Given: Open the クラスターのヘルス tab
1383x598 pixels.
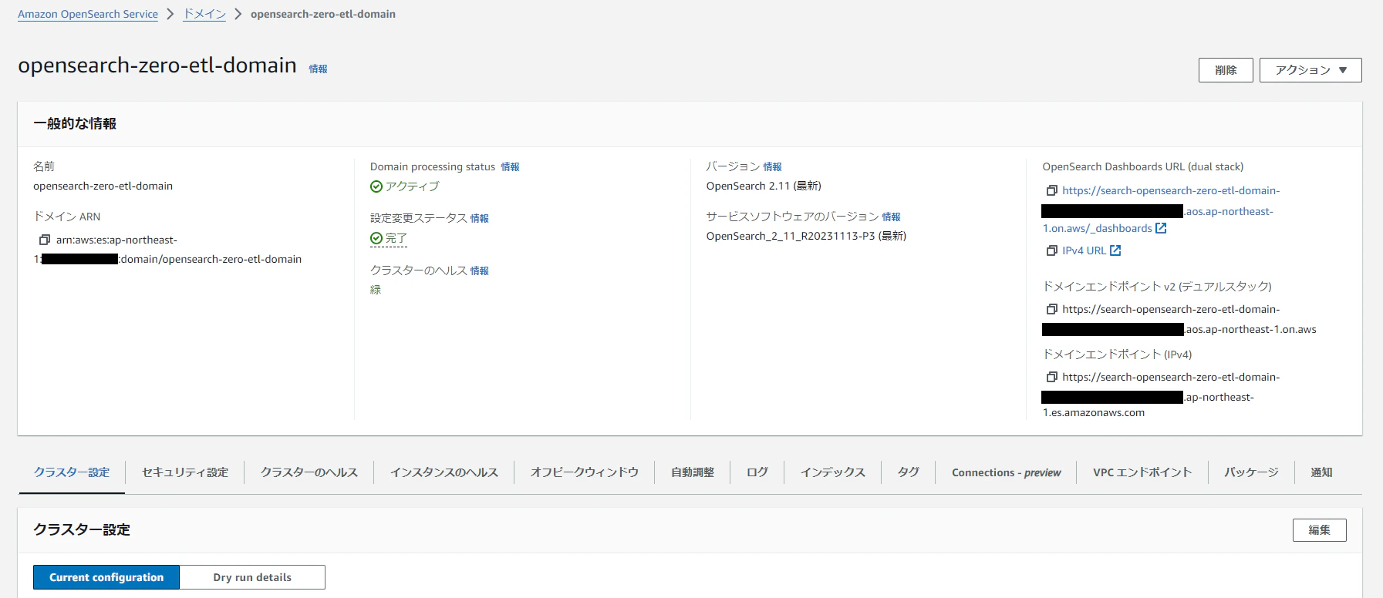Looking at the screenshot, I should [x=309, y=472].
